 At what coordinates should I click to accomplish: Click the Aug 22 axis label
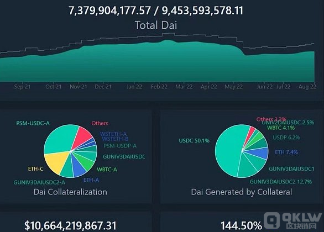pos(307,87)
